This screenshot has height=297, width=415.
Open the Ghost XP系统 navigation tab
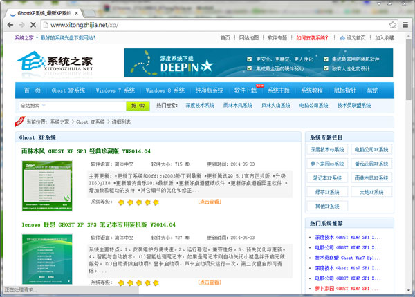[x=68, y=90]
